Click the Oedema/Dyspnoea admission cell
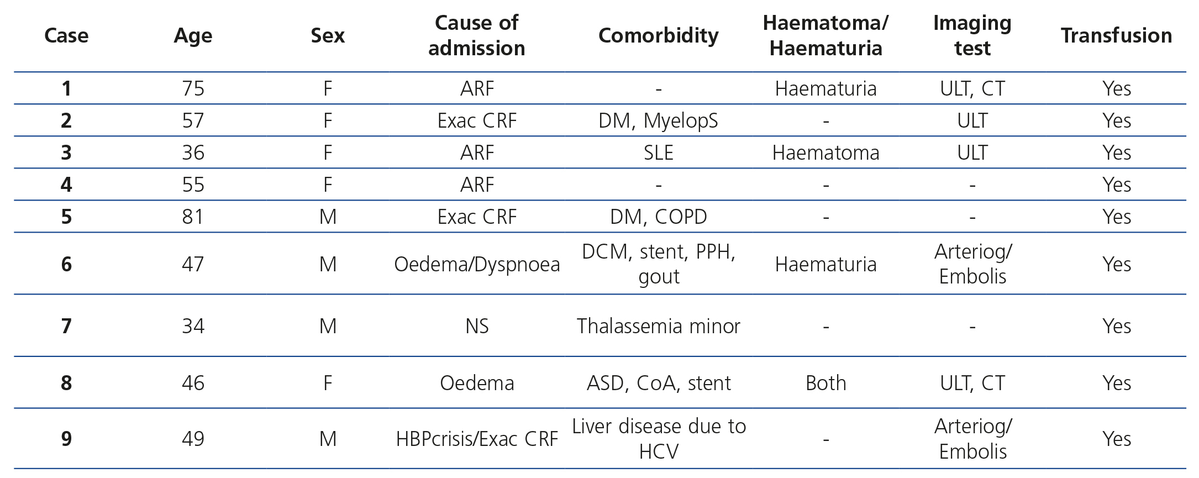Screen dimensions: 1199x478 (x=476, y=264)
